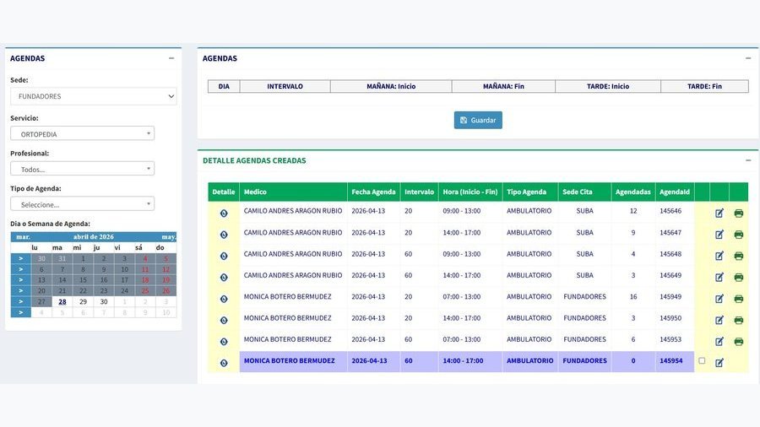The height and width of the screenshot is (427, 760).
Task: Edit agenda 145953 with pencil icon
Action: 719,341
